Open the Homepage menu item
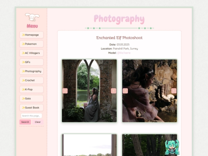The height and width of the screenshot is (156, 208). click(32, 35)
